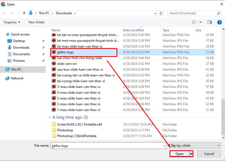Image resolution: width=225 pixels, height=161 pixels.
Task: Switch list layout with the change-view icon
Action: [194, 22]
